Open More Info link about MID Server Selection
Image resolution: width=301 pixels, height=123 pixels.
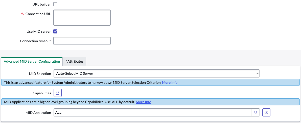(170, 83)
